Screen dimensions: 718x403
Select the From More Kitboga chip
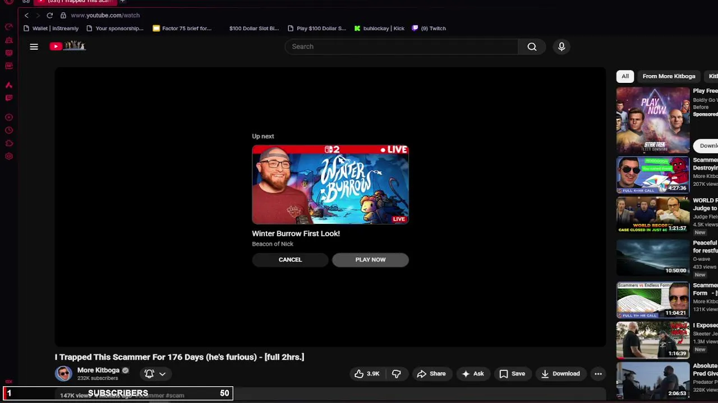click(669, 76)
